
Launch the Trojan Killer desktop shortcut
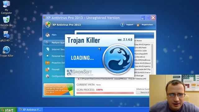7,52
